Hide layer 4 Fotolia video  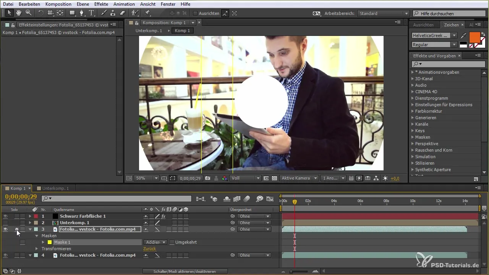5,255
